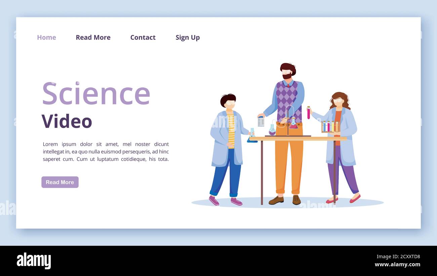Click the purple Read More button
Viewport: 437px width, 276px height.
click(60, 182)
